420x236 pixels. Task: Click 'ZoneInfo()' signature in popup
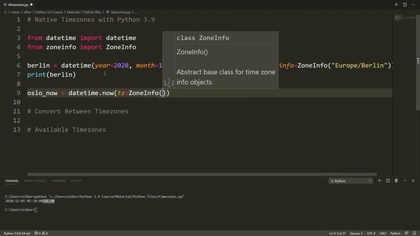point(192,52)
